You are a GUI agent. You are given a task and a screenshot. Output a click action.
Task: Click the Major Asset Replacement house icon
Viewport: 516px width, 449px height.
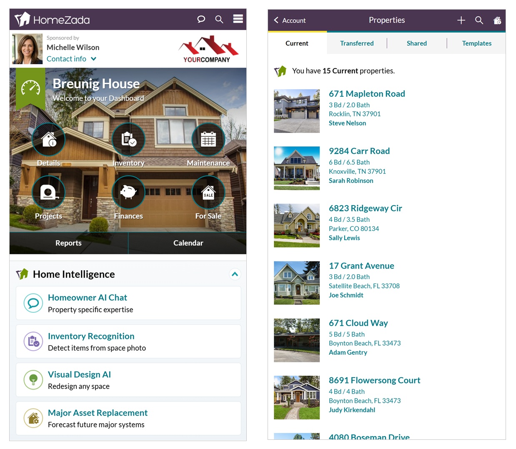(x=33, y=418)
